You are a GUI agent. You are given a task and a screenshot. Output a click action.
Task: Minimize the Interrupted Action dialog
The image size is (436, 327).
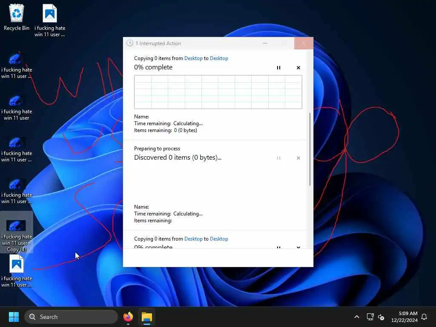pyautogui.click(x=265, y=43)
